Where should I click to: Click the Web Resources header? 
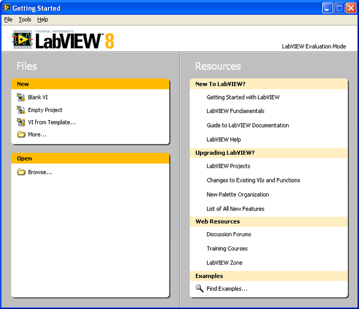269,221
